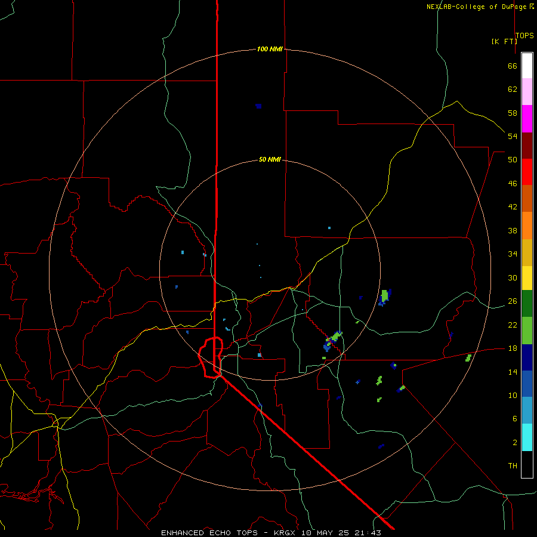537x537 pixels.
Task: Choose the bright orange legend swatch
Action: (527, 226)
